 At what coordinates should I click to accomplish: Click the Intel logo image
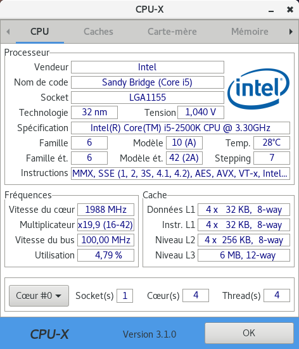tap(258, 89)
